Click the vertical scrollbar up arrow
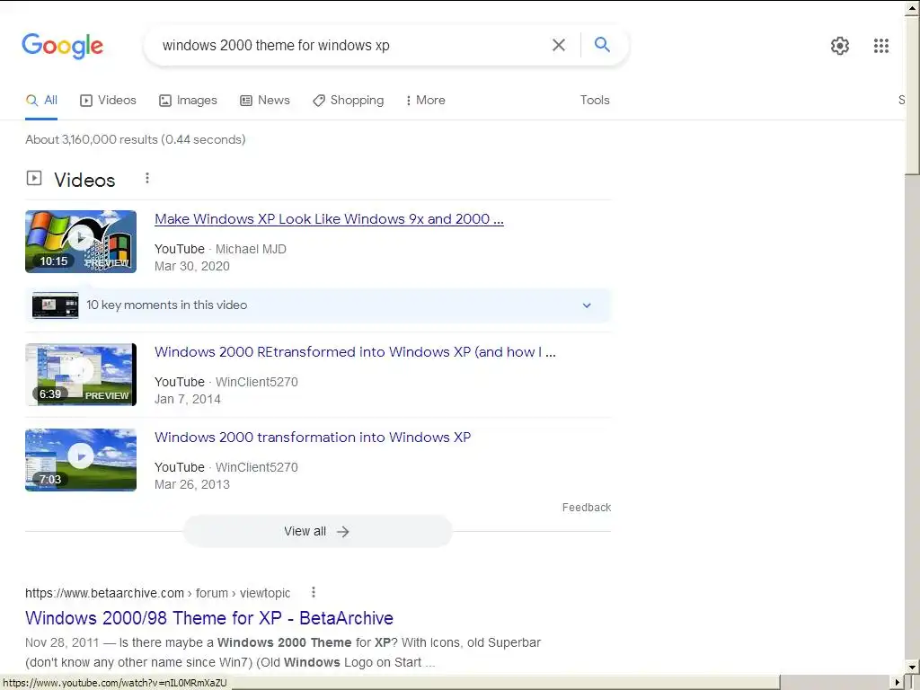Screen dimensions: 920x690 pyautogui.click(x=913, y=8)
